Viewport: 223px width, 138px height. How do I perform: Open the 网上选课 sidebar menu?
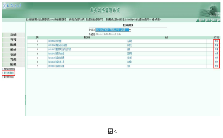click(14, 45)
